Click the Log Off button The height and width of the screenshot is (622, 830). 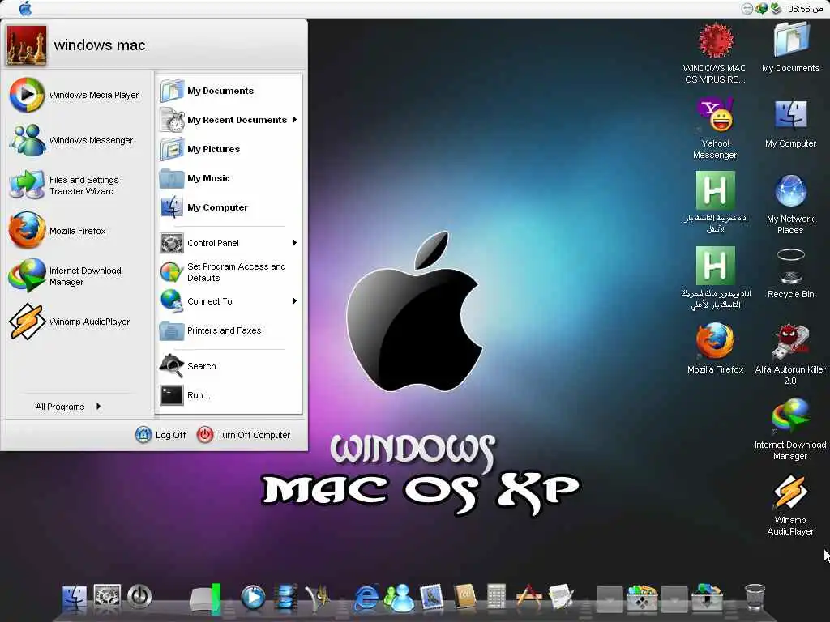point(161,435)
